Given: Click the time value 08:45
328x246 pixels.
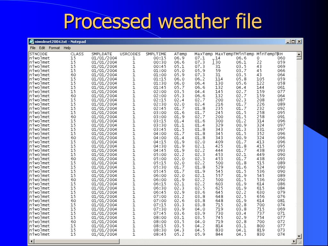Looking at the screenshot, I should pos(160,234).
